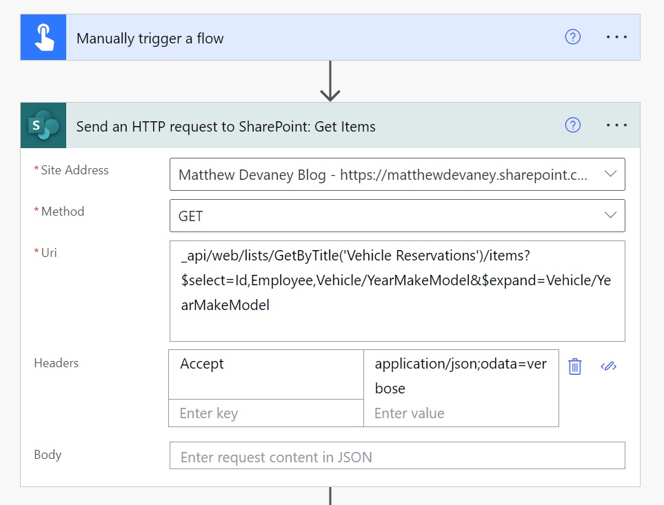Click the Manually trigger a flow title
Screen dimensions: 664x505
coord(150,38)
